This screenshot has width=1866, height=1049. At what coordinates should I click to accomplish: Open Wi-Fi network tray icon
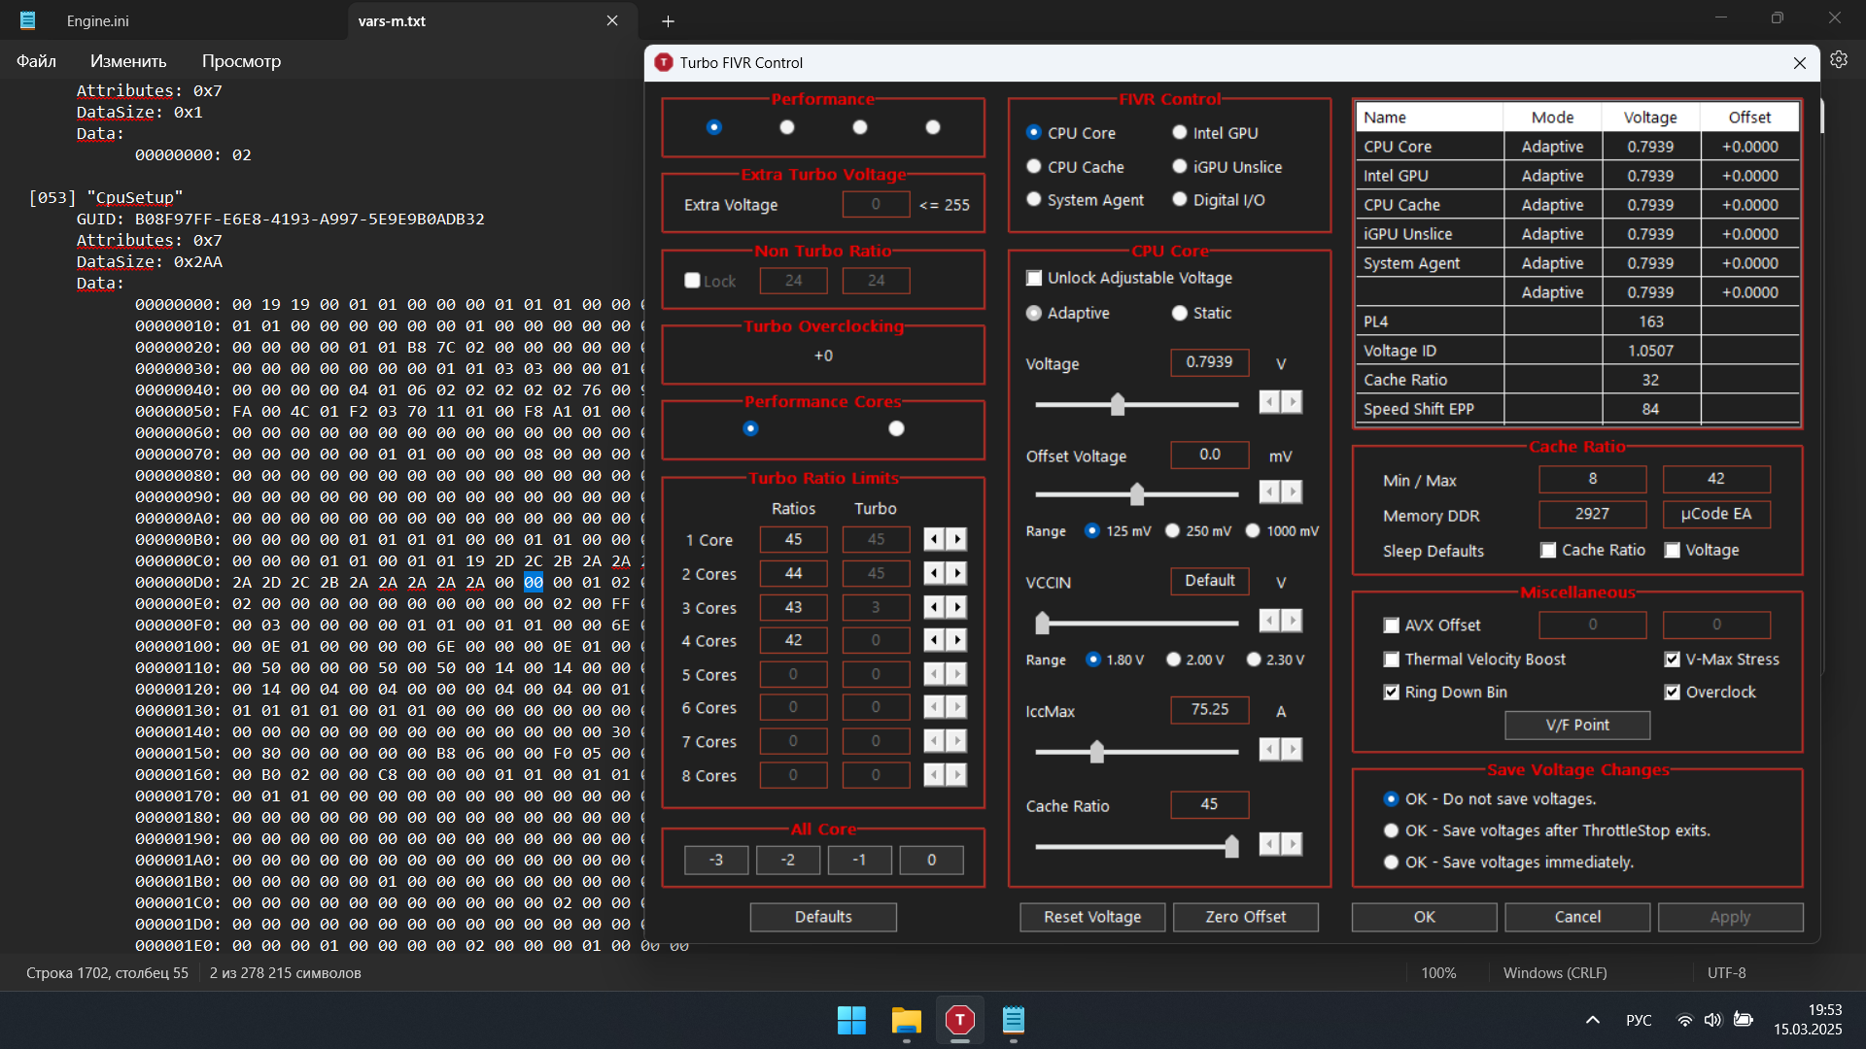[x=1684, y=1020]
